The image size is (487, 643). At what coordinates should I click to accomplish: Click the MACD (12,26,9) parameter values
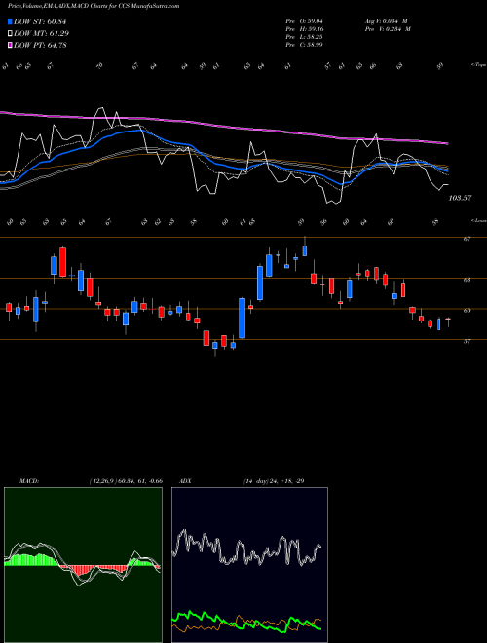coord(126,481)
